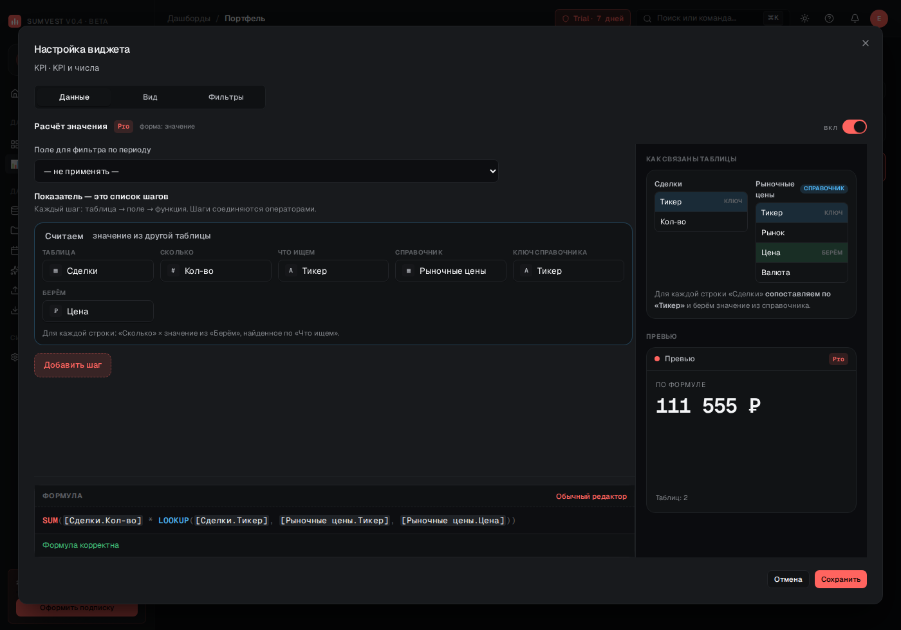The image size is (901, 630).
Task: Click the table icon beside Рыночные цены field
Action: point(409,271)
